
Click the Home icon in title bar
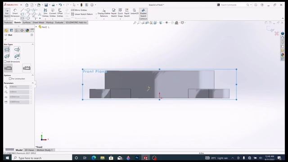[27, 5]
